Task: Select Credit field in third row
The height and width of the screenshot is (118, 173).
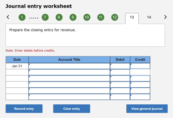Action: (140, 78)
